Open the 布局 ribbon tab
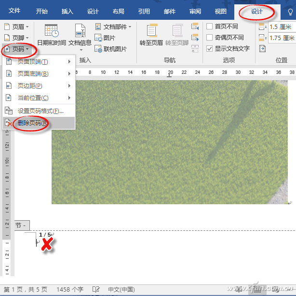Viewport: 296px width, 296px height. 119,12
